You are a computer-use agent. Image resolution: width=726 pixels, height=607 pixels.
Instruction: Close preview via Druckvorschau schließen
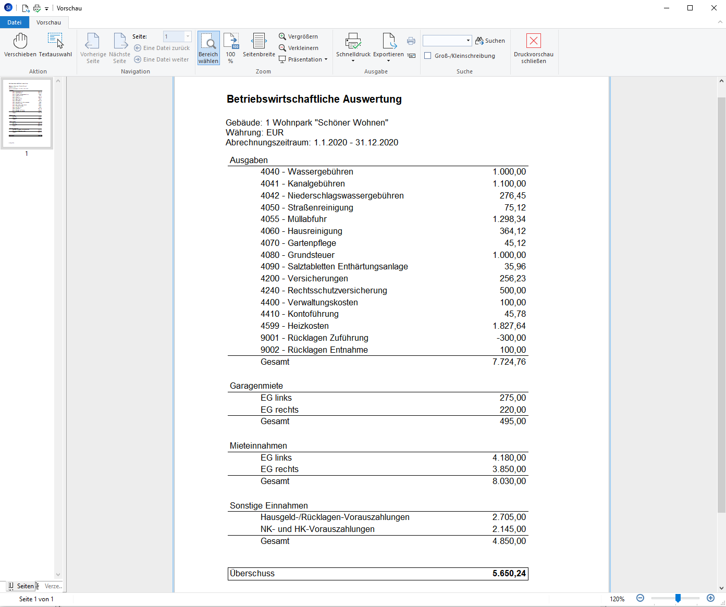click(533, 48)
